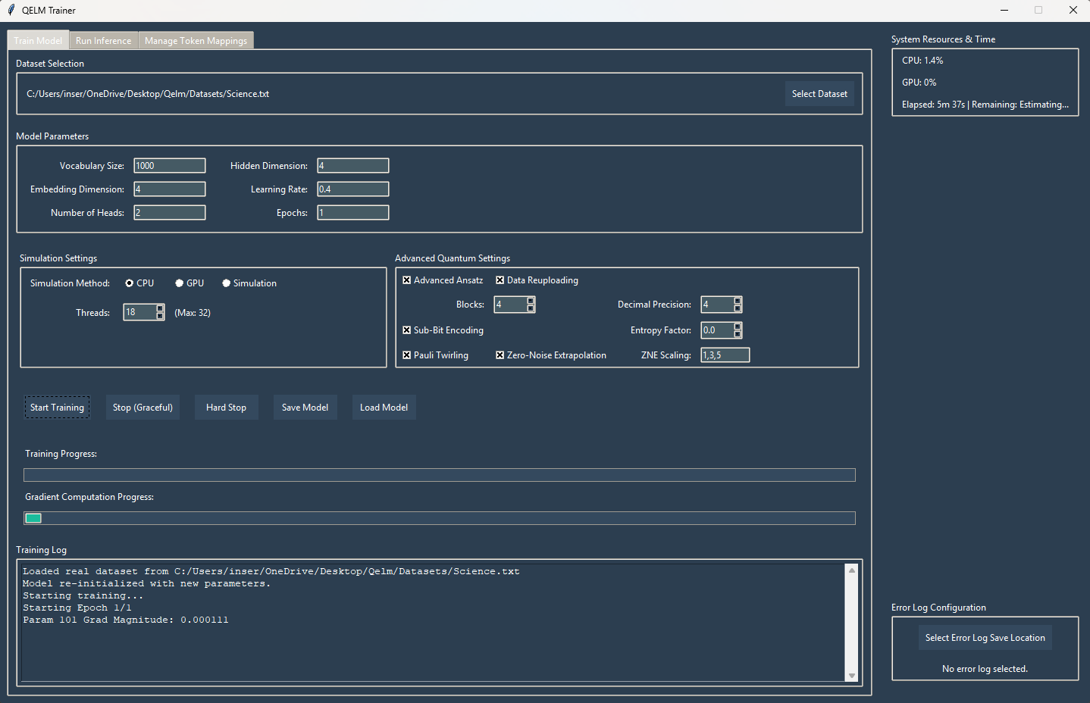Screen dimensions: 1090x703
Task: Click Stop (Graceful) to halt training
Action: click(x=143, y=407)
